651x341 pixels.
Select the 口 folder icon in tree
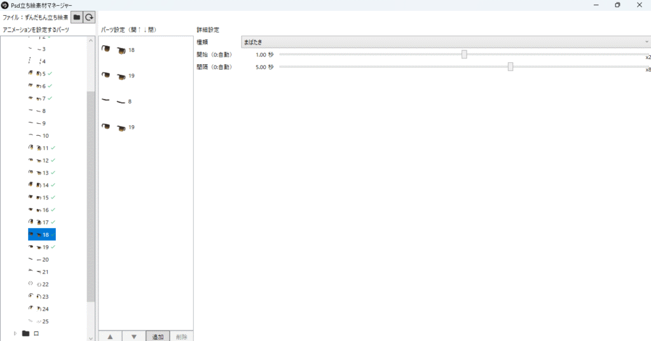tap(26, 333)
